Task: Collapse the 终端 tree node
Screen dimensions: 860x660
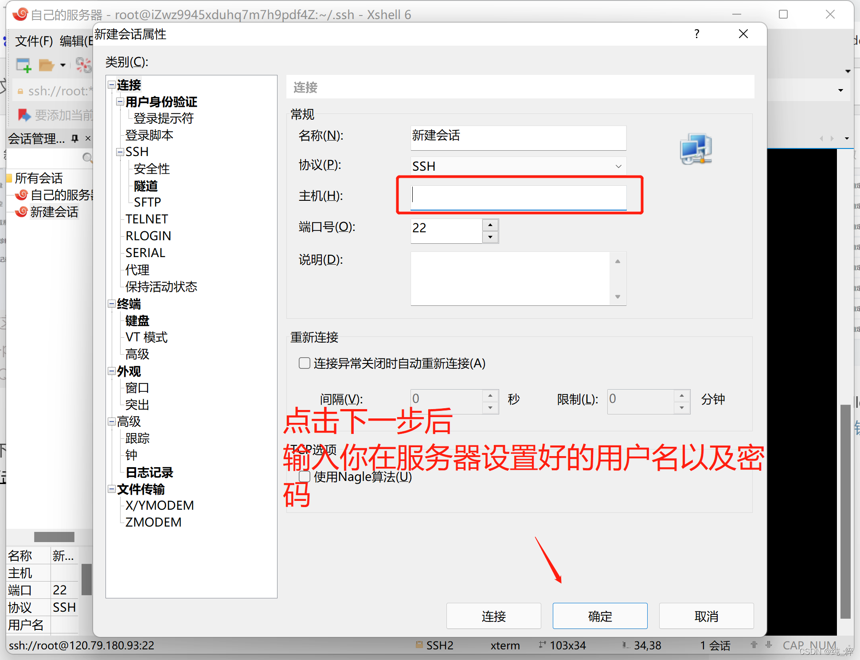Action: tap(112, 304)
